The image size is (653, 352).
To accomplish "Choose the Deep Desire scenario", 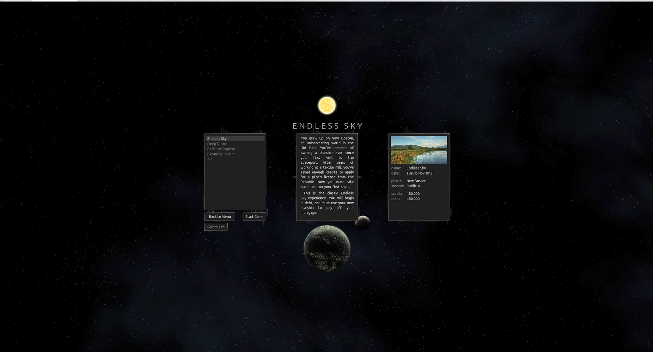I will click(217, 144).
